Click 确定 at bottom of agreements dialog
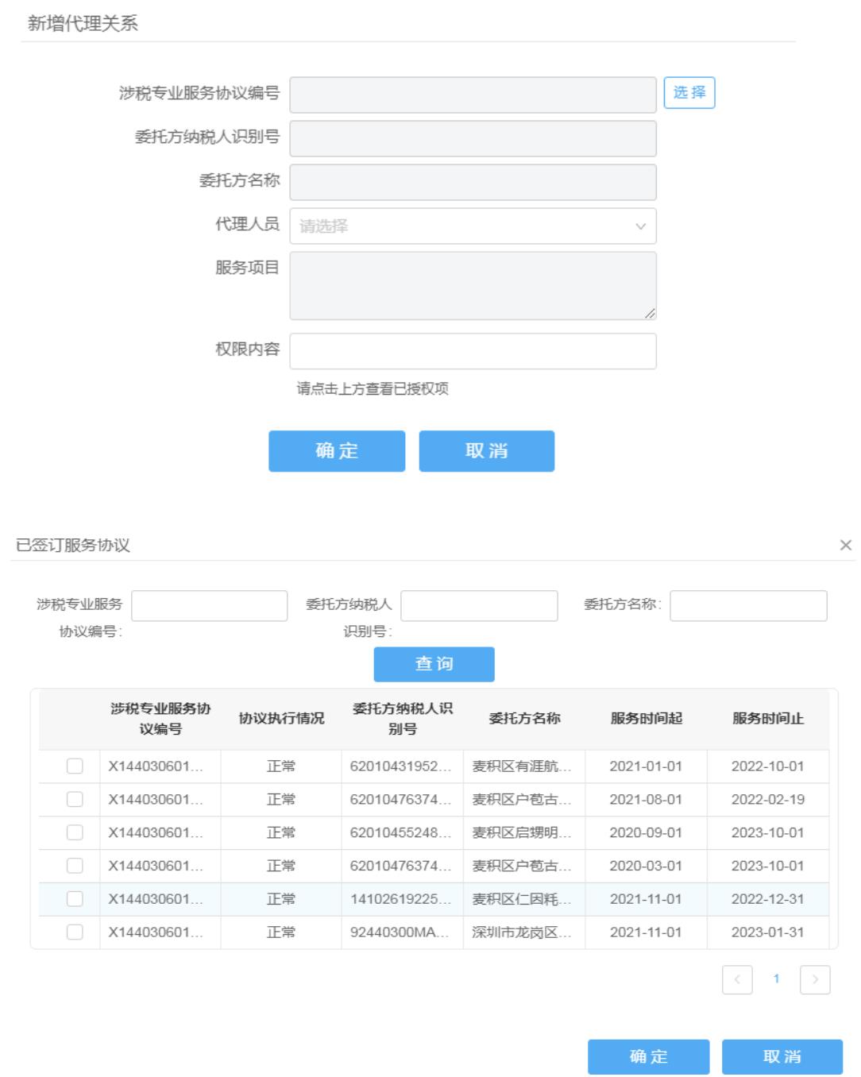Screen dimensions: 861x1077 [648, 1057]
